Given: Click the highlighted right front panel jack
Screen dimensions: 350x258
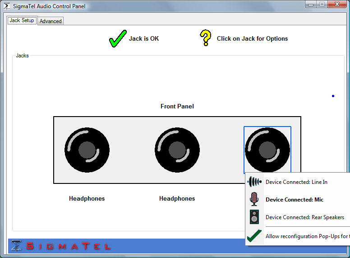Looking at the screenshot, I should [x=267, y=150].
